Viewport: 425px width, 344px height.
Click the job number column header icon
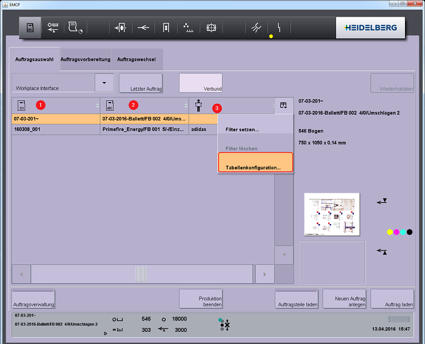click(x=21, y=105)
